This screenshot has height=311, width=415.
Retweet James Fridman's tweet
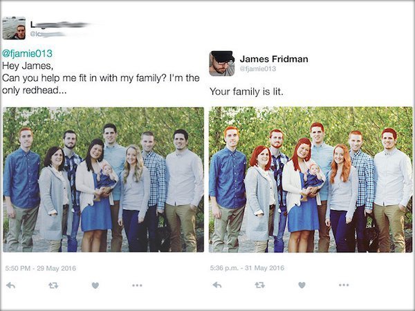coord(259,285)
